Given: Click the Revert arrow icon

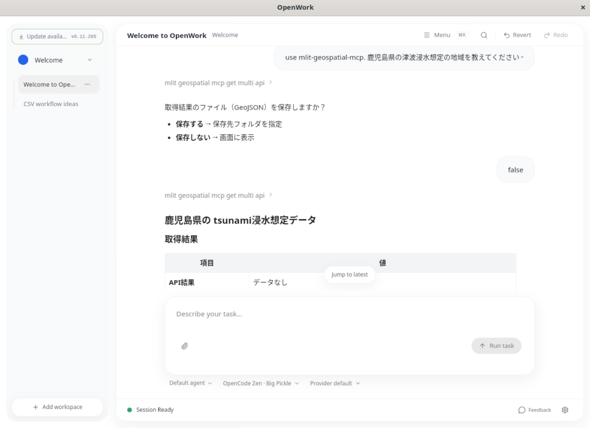Looking at the screenshot, I should (506, 35).
